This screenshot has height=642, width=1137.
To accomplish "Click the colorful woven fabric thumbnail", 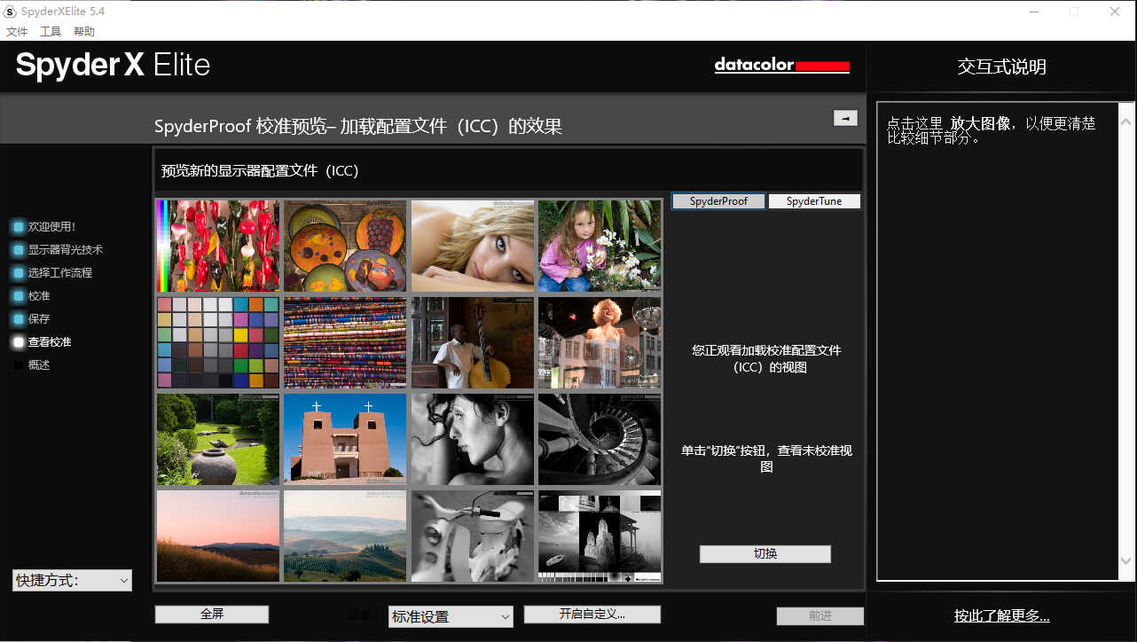I will (345, 342).
